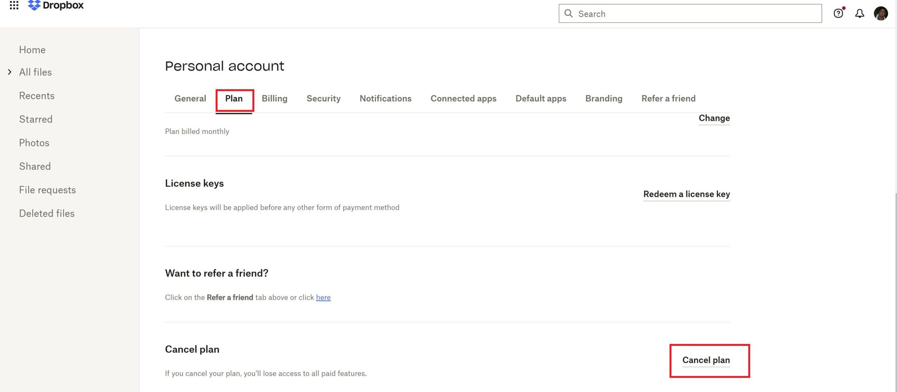This screenshot has width=897, height=392.
Task: Open Shared in the sidebar
Action: coord(35,167)
